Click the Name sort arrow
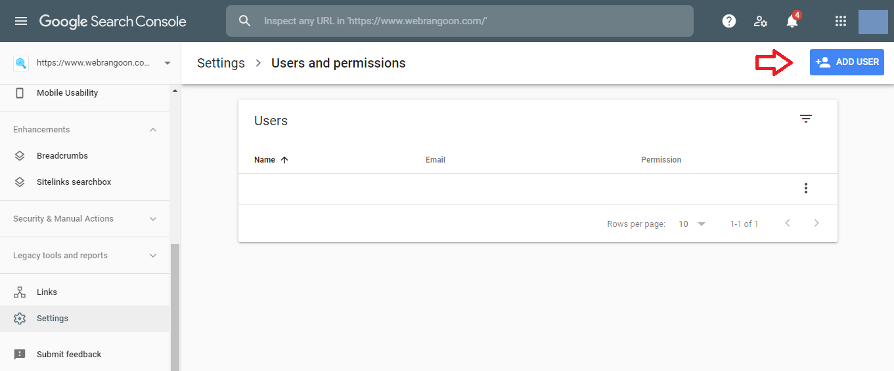Viewport: 894px width, 371px height. pyautogui.click(x=284, y=160)
